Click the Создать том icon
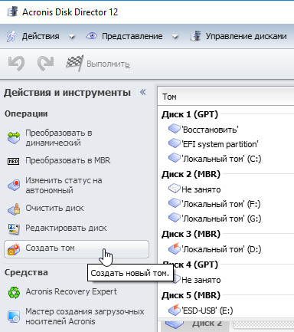 pos(14,249)
